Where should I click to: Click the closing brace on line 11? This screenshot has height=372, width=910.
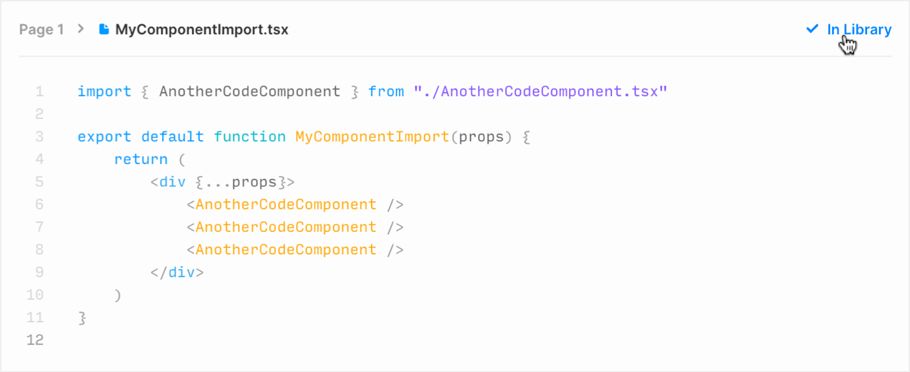pos(82,318)
